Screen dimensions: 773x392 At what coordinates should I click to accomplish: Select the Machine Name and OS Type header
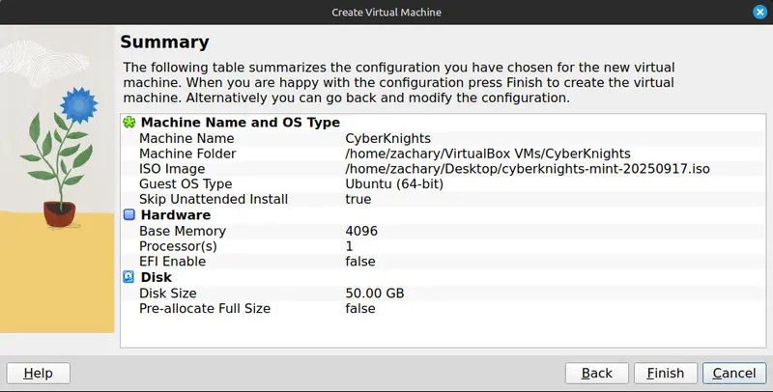click(x=240, y=122)
